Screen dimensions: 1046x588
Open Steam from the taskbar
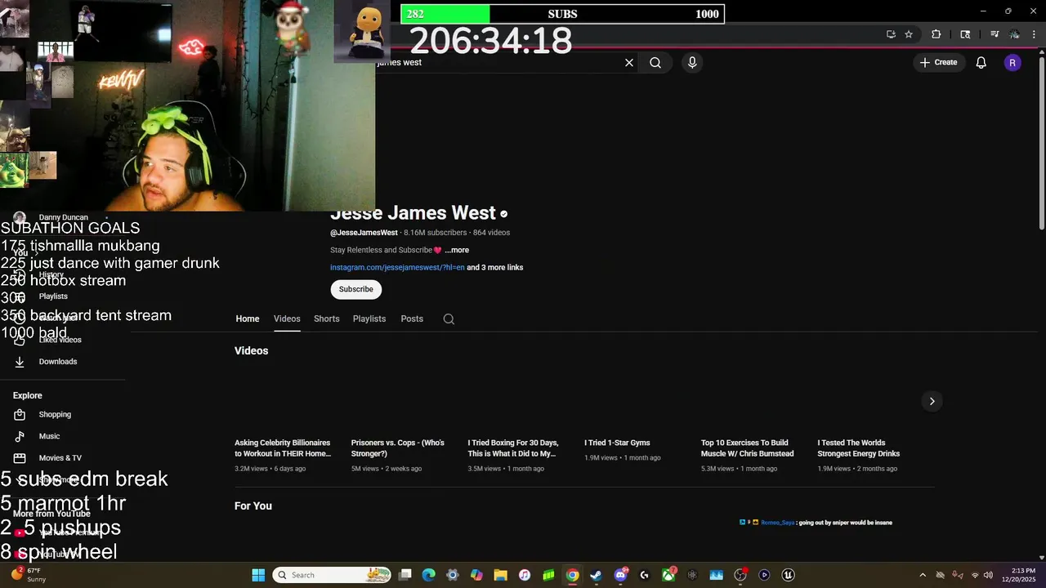point(596,575)
